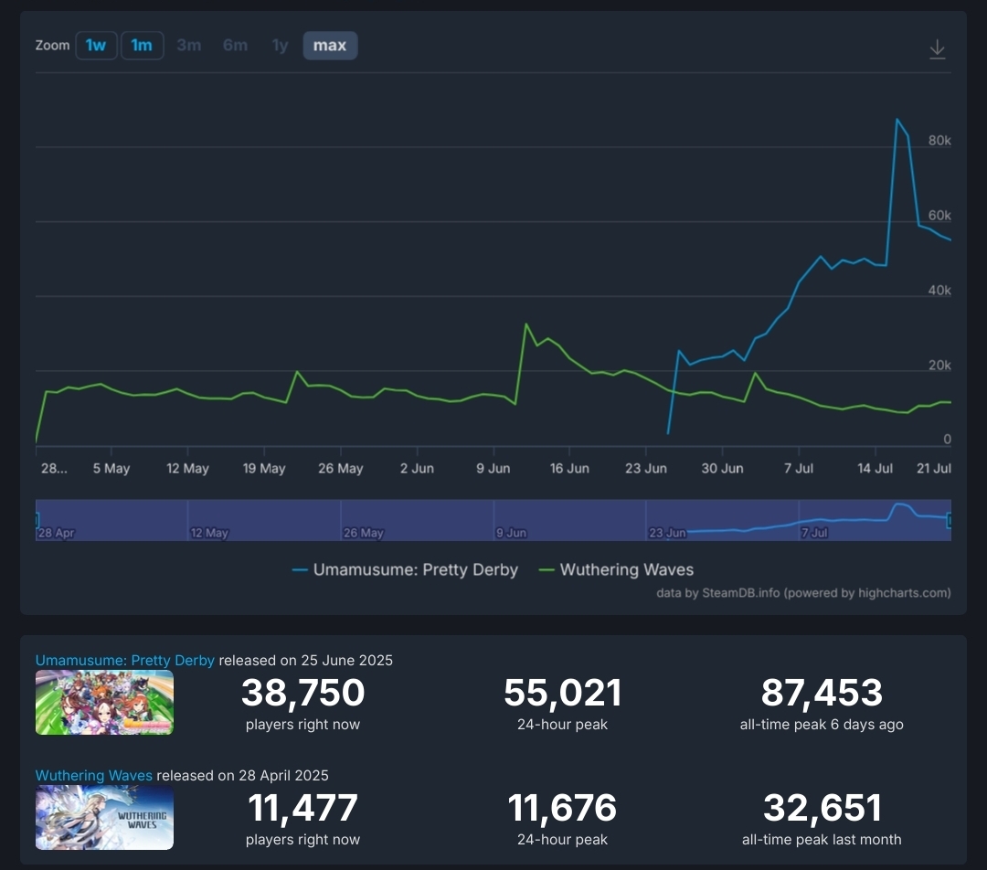Click the 19 May axis label
Screen dimensions: 987x870
click(264, 469)
